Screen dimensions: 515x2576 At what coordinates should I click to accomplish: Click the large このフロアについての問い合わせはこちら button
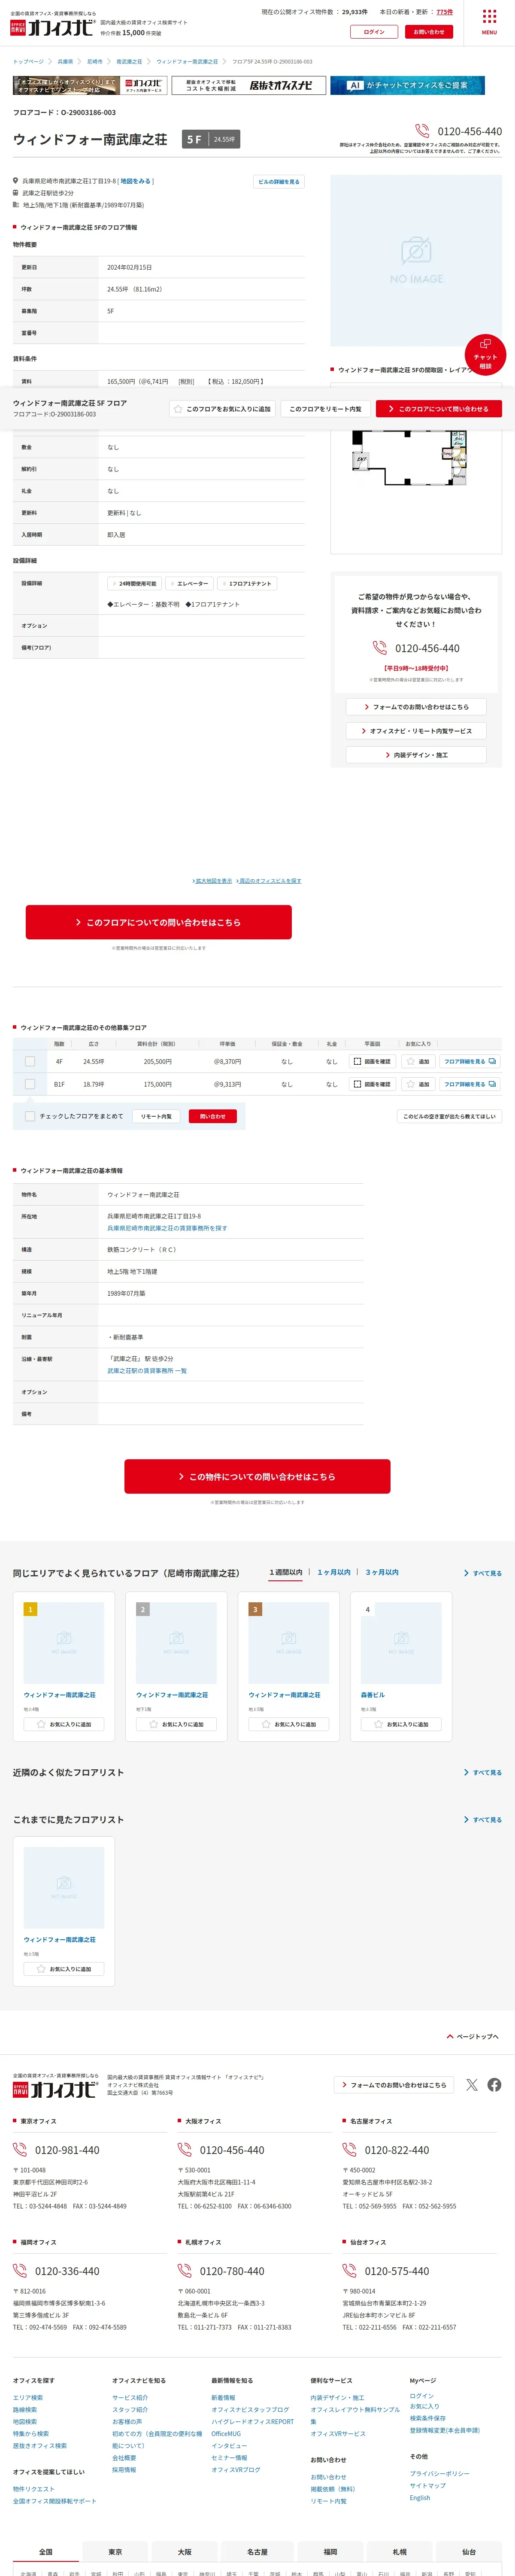[159, 922]
